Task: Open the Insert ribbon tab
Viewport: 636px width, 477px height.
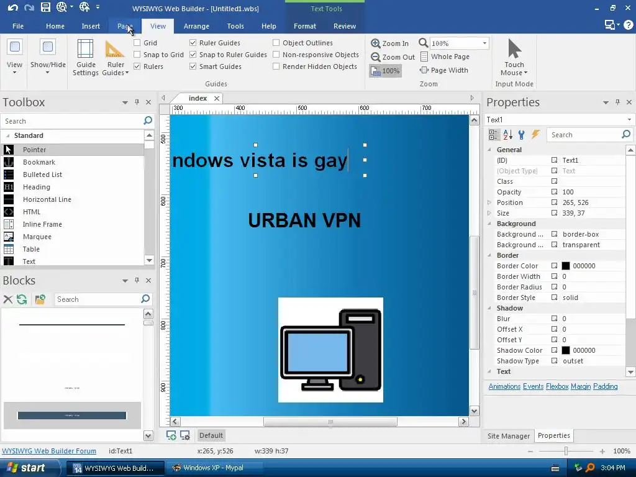Action: (x=91, y=26)
